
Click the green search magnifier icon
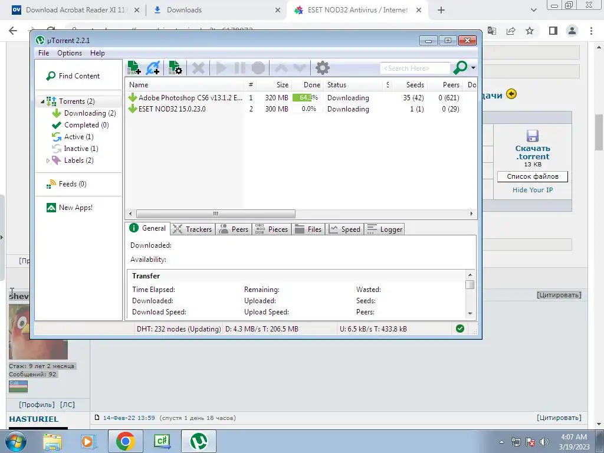click(x=460, y=68)
